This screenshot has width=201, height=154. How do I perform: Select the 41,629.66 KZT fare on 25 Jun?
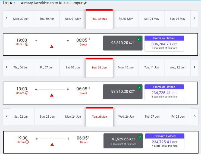[x=123, y=141]
